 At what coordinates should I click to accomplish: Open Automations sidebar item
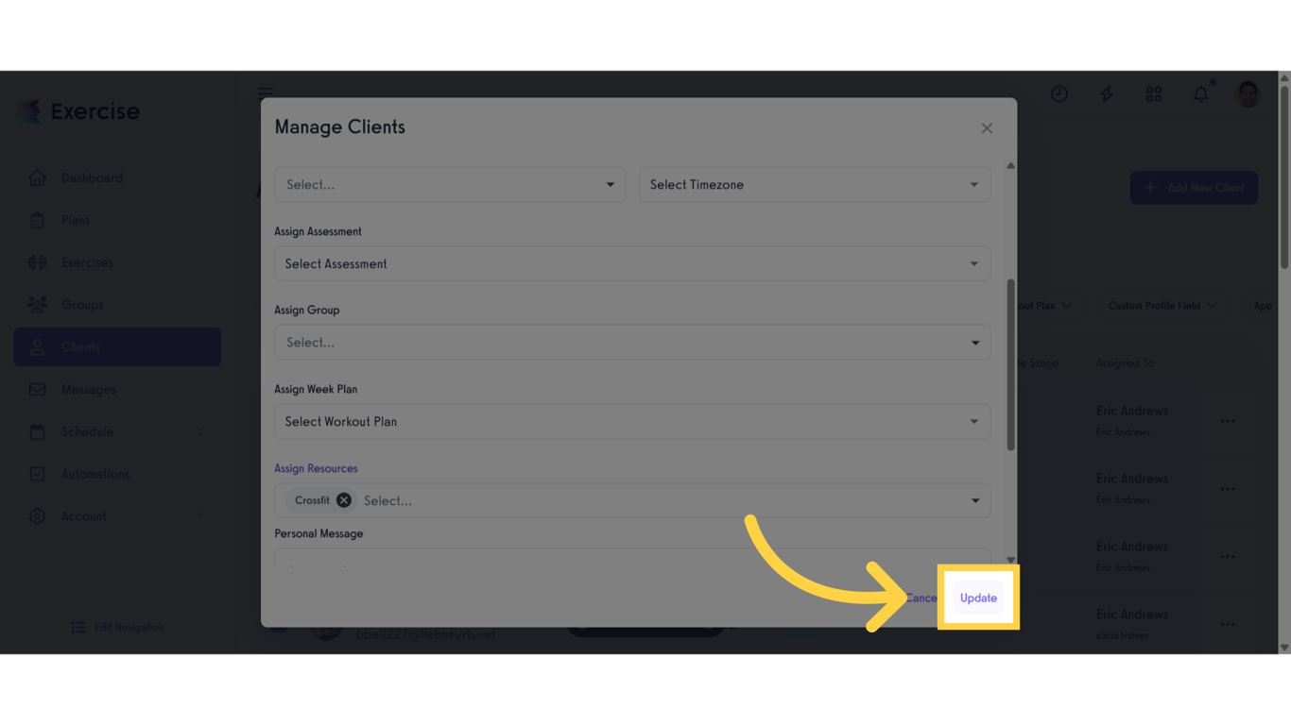95,474
